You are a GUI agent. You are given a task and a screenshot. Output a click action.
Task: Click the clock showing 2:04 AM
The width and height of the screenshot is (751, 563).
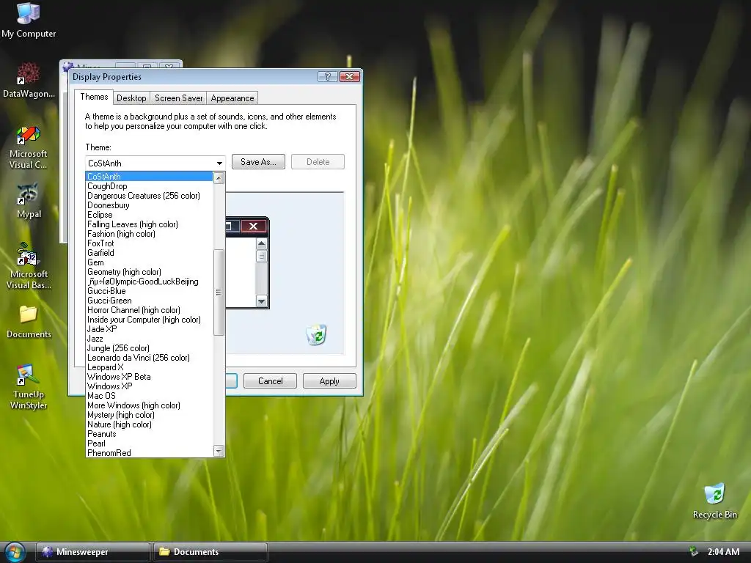(723, 551)
